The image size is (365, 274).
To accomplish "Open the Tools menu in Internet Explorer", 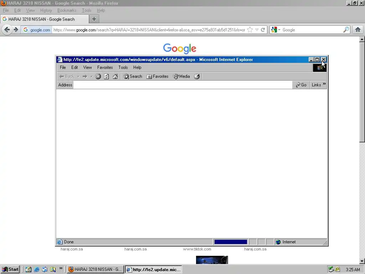I will click(123, 67).
